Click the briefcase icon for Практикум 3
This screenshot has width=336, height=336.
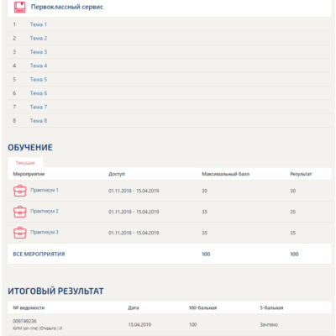click(20, 233)
